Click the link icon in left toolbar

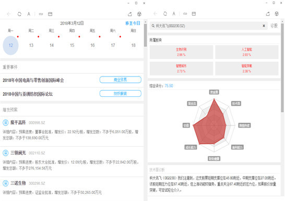point(41,14)
